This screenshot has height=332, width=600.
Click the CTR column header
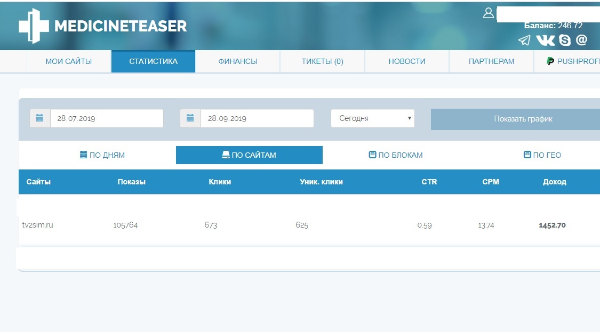[429, 182]
